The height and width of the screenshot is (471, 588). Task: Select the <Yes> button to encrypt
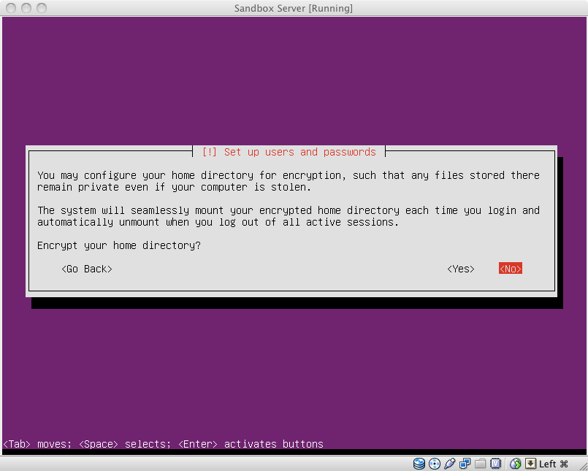[461, 269]
